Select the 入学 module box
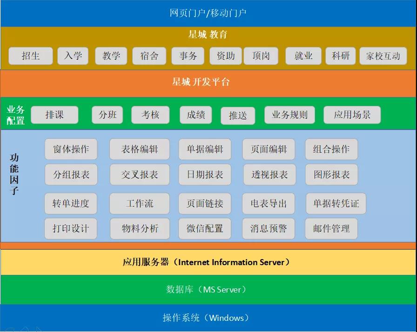The height and width of the screenshot is (332, 417). pyautogui.click(x=73, y=56)
